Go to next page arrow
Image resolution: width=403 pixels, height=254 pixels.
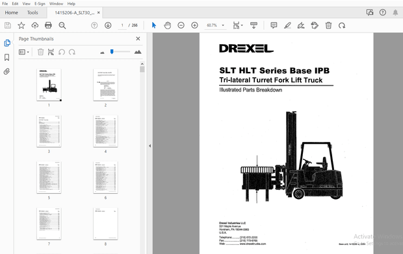108,25
